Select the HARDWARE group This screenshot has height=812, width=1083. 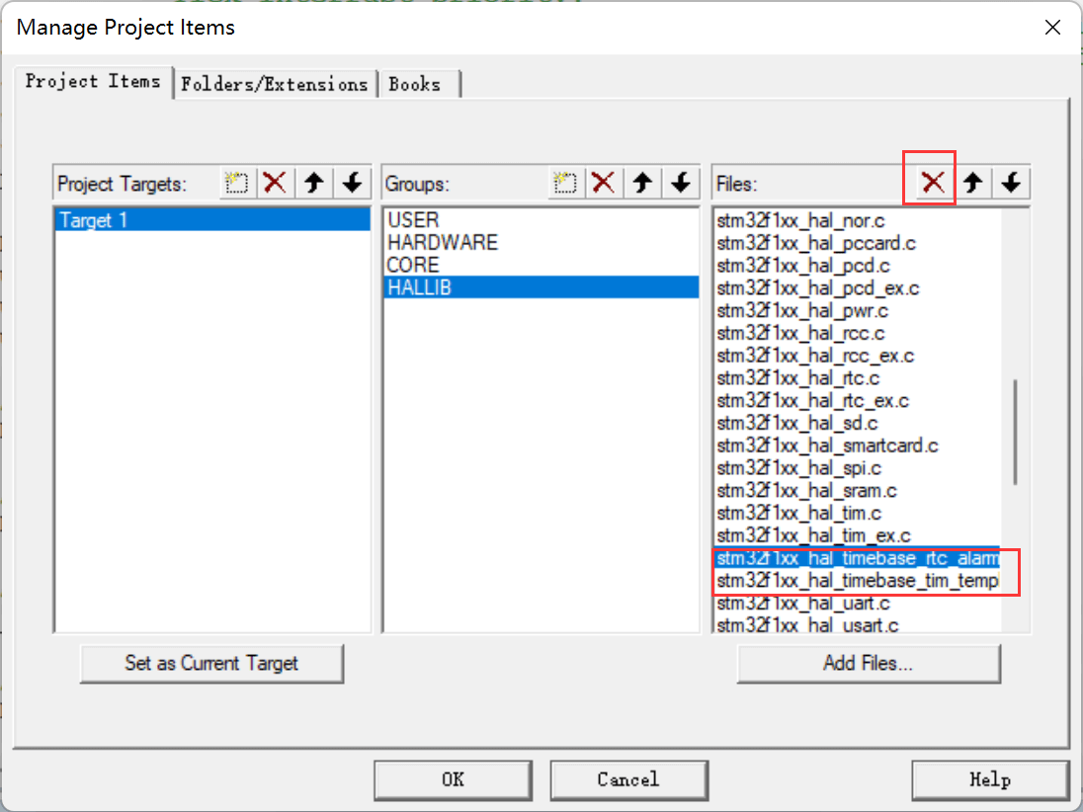pyautogui.click(x=443, y=242)
